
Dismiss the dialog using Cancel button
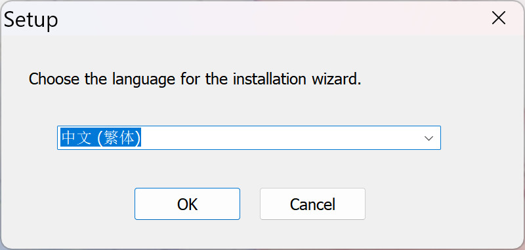[312, 204]
